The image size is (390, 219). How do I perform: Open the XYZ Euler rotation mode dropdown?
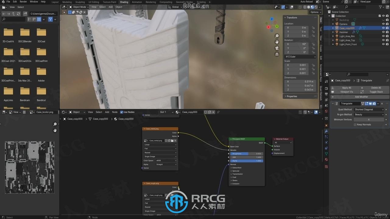pos(300,57)
